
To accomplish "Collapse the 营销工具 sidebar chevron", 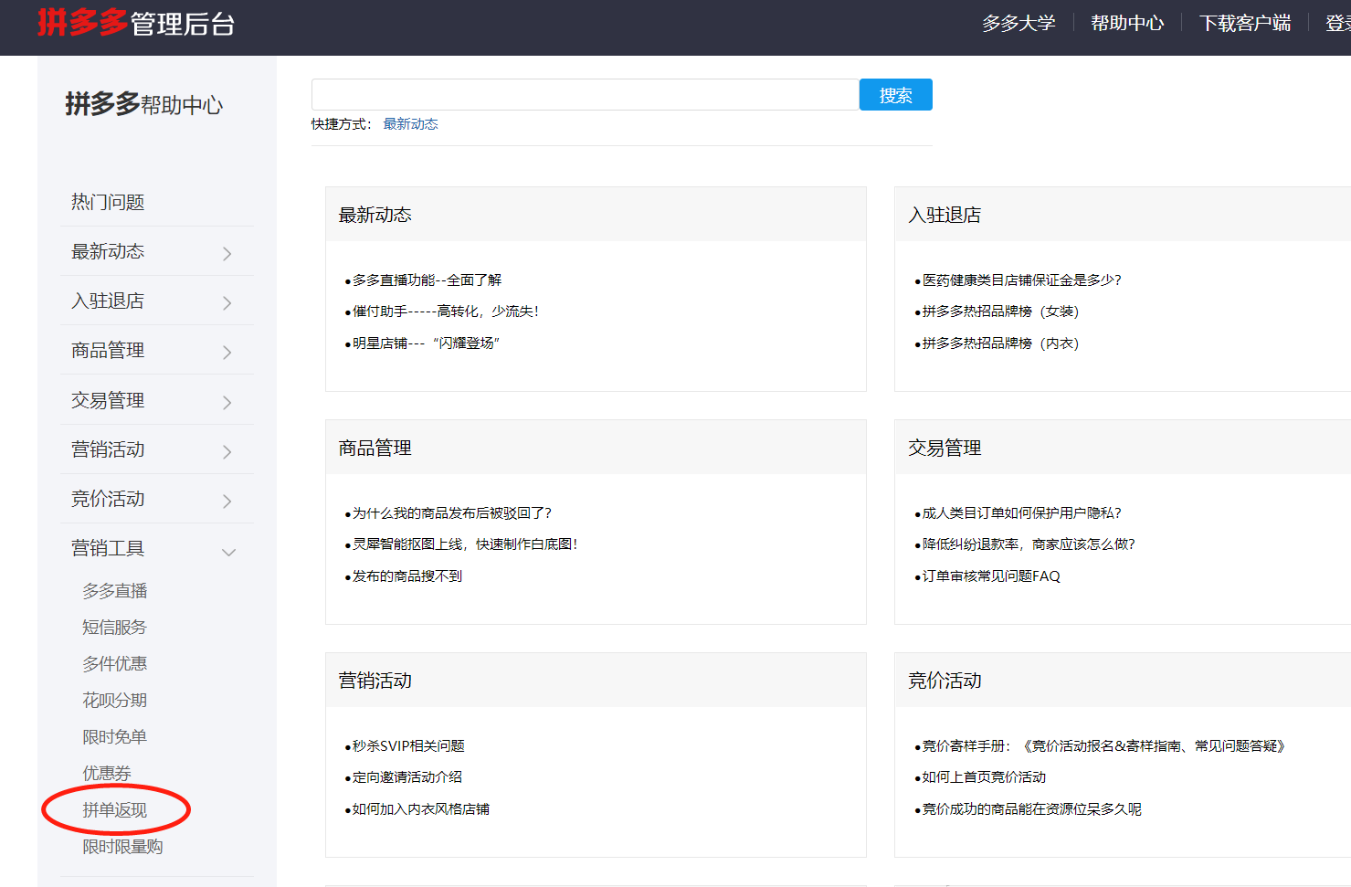I will tap(228, 552).
